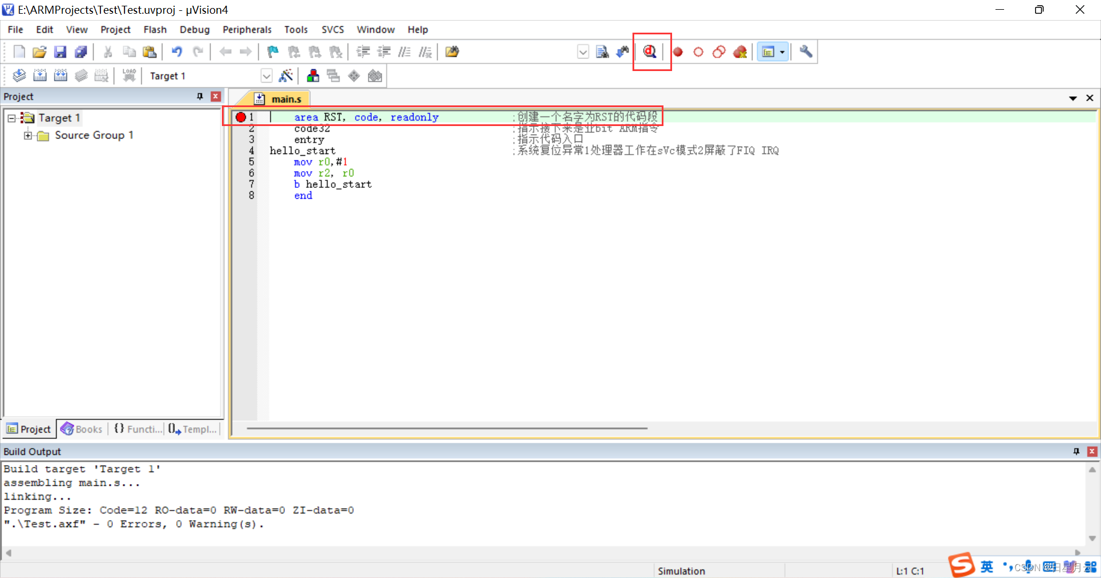The image size is (1101, 578).
Task: Switch to the Templates tab
Action: (x=193, y=429)
